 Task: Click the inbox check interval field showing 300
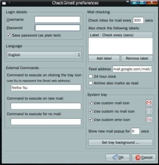(138, 21)
